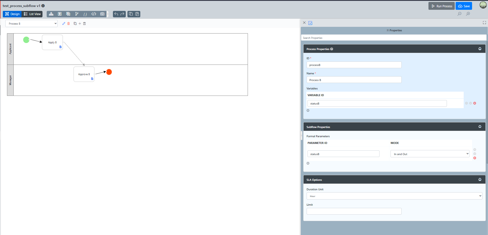
Task: Add a new process with the plus icon
Action: [x=80, y=23]
